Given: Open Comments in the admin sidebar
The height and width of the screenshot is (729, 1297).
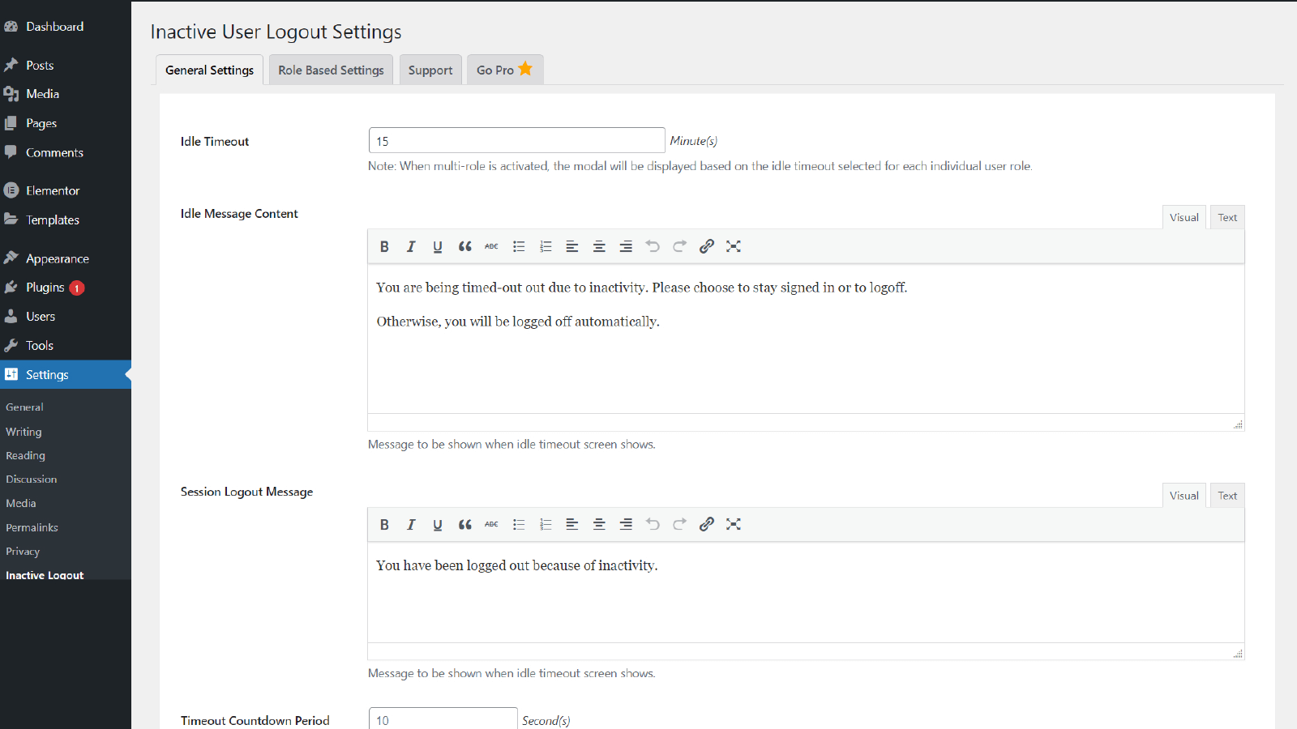Looking at the screenshot, I should point(66,152).
